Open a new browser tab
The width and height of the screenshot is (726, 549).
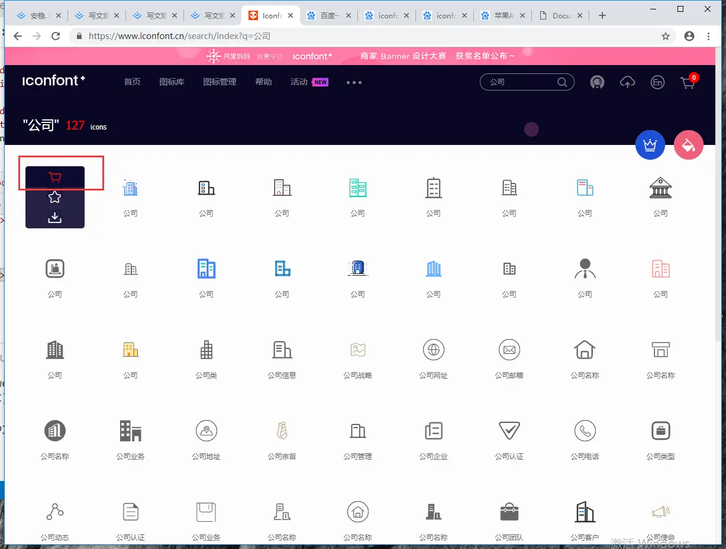[x=602, y=16]
